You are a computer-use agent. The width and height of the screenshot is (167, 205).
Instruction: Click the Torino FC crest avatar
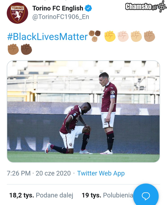coord(17,13)
